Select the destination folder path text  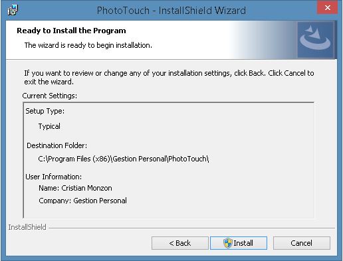tap(124, 159)
